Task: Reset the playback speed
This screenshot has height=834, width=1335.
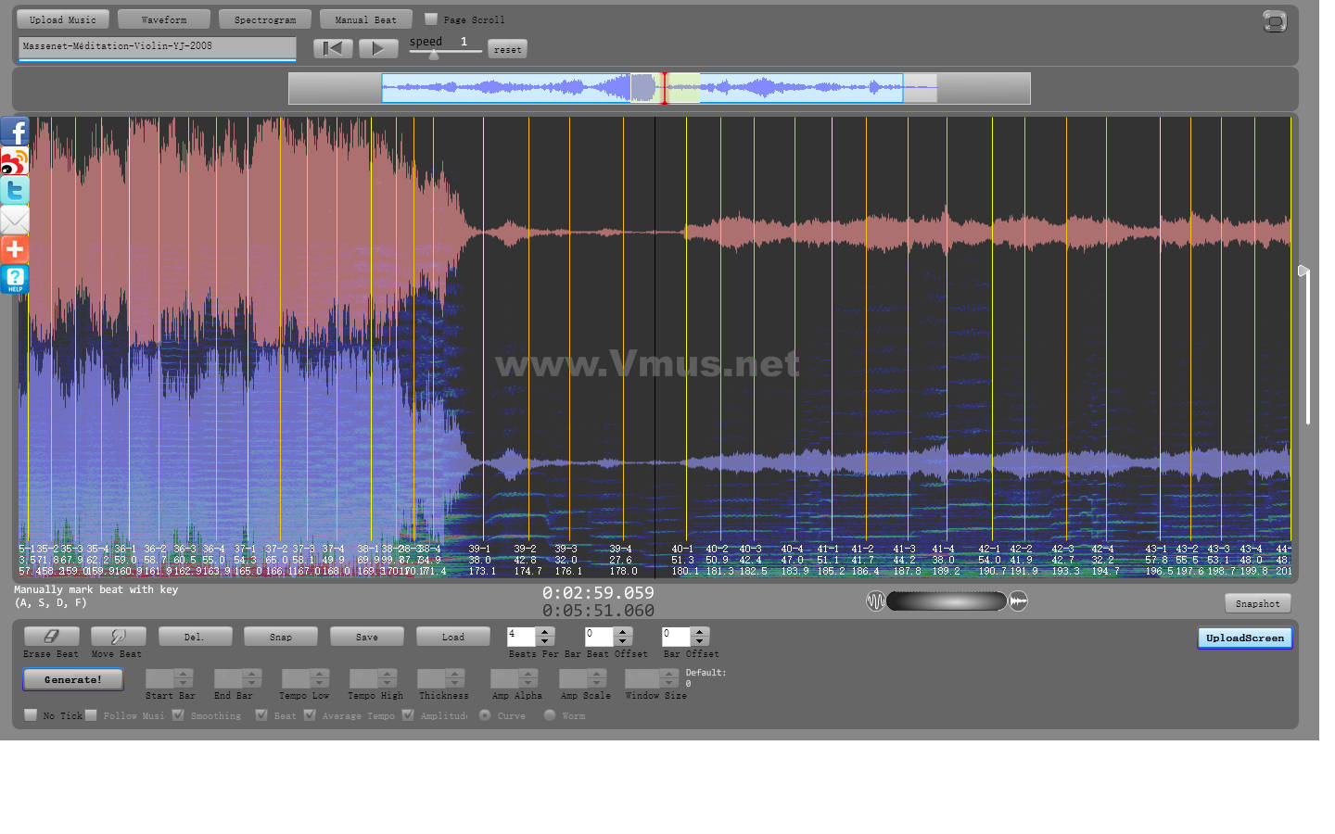Action: coord(507,49)
